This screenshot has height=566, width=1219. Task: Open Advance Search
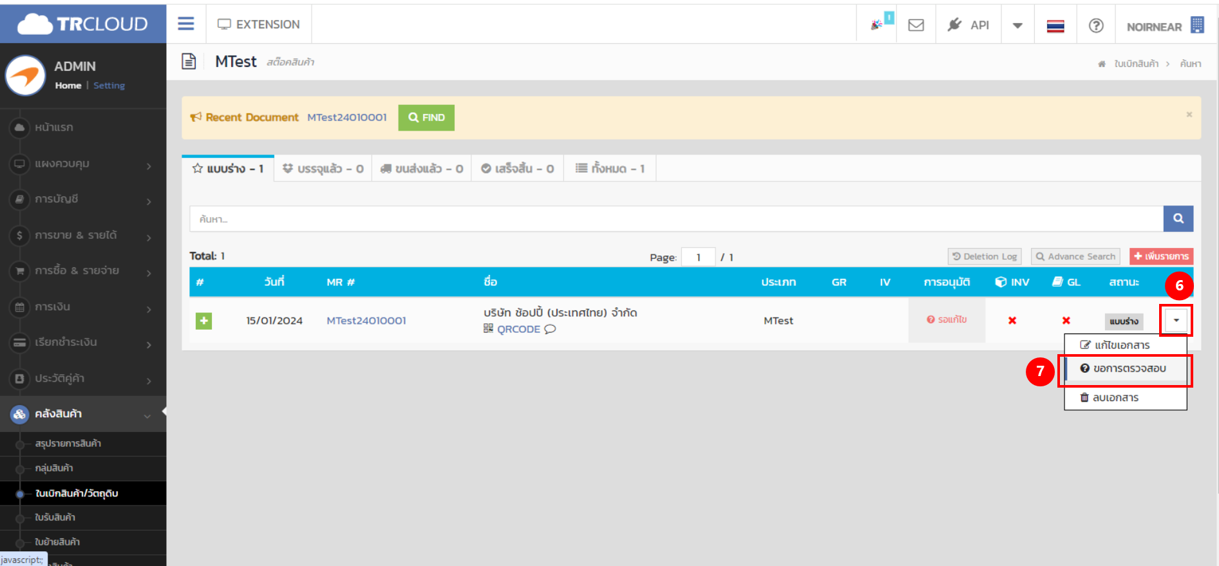pyautogui.click(x=1075, y=256)
